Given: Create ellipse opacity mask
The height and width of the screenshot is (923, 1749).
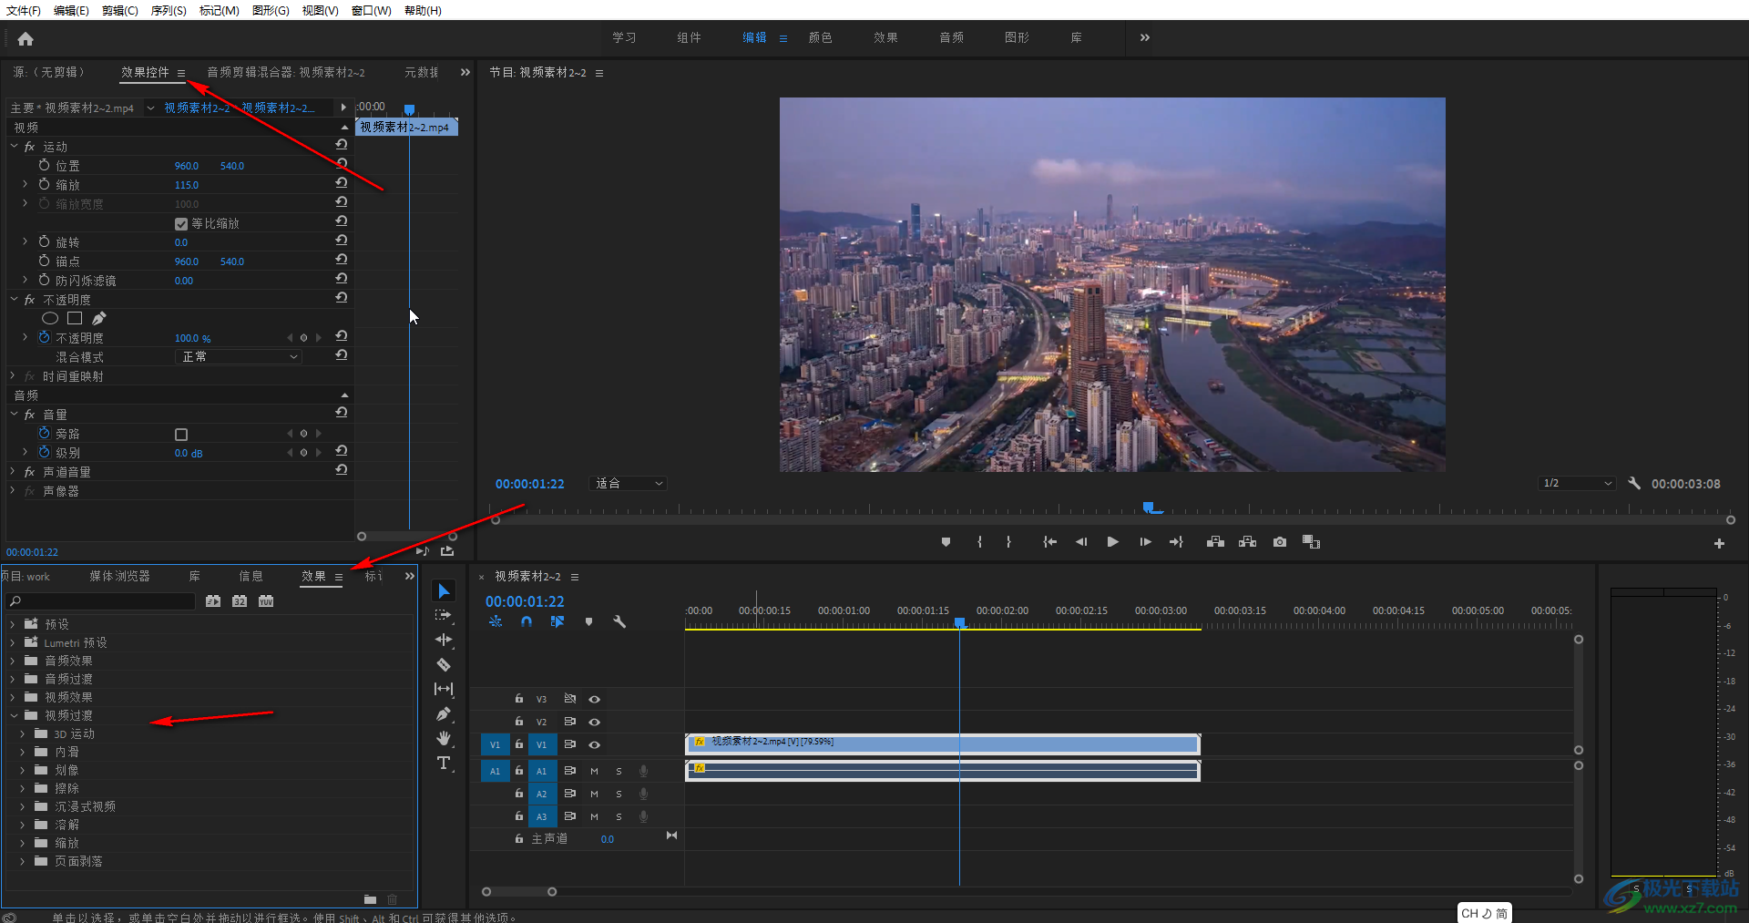Looking at the screenshot, I should pyautogui.click(x=50, y=318).
